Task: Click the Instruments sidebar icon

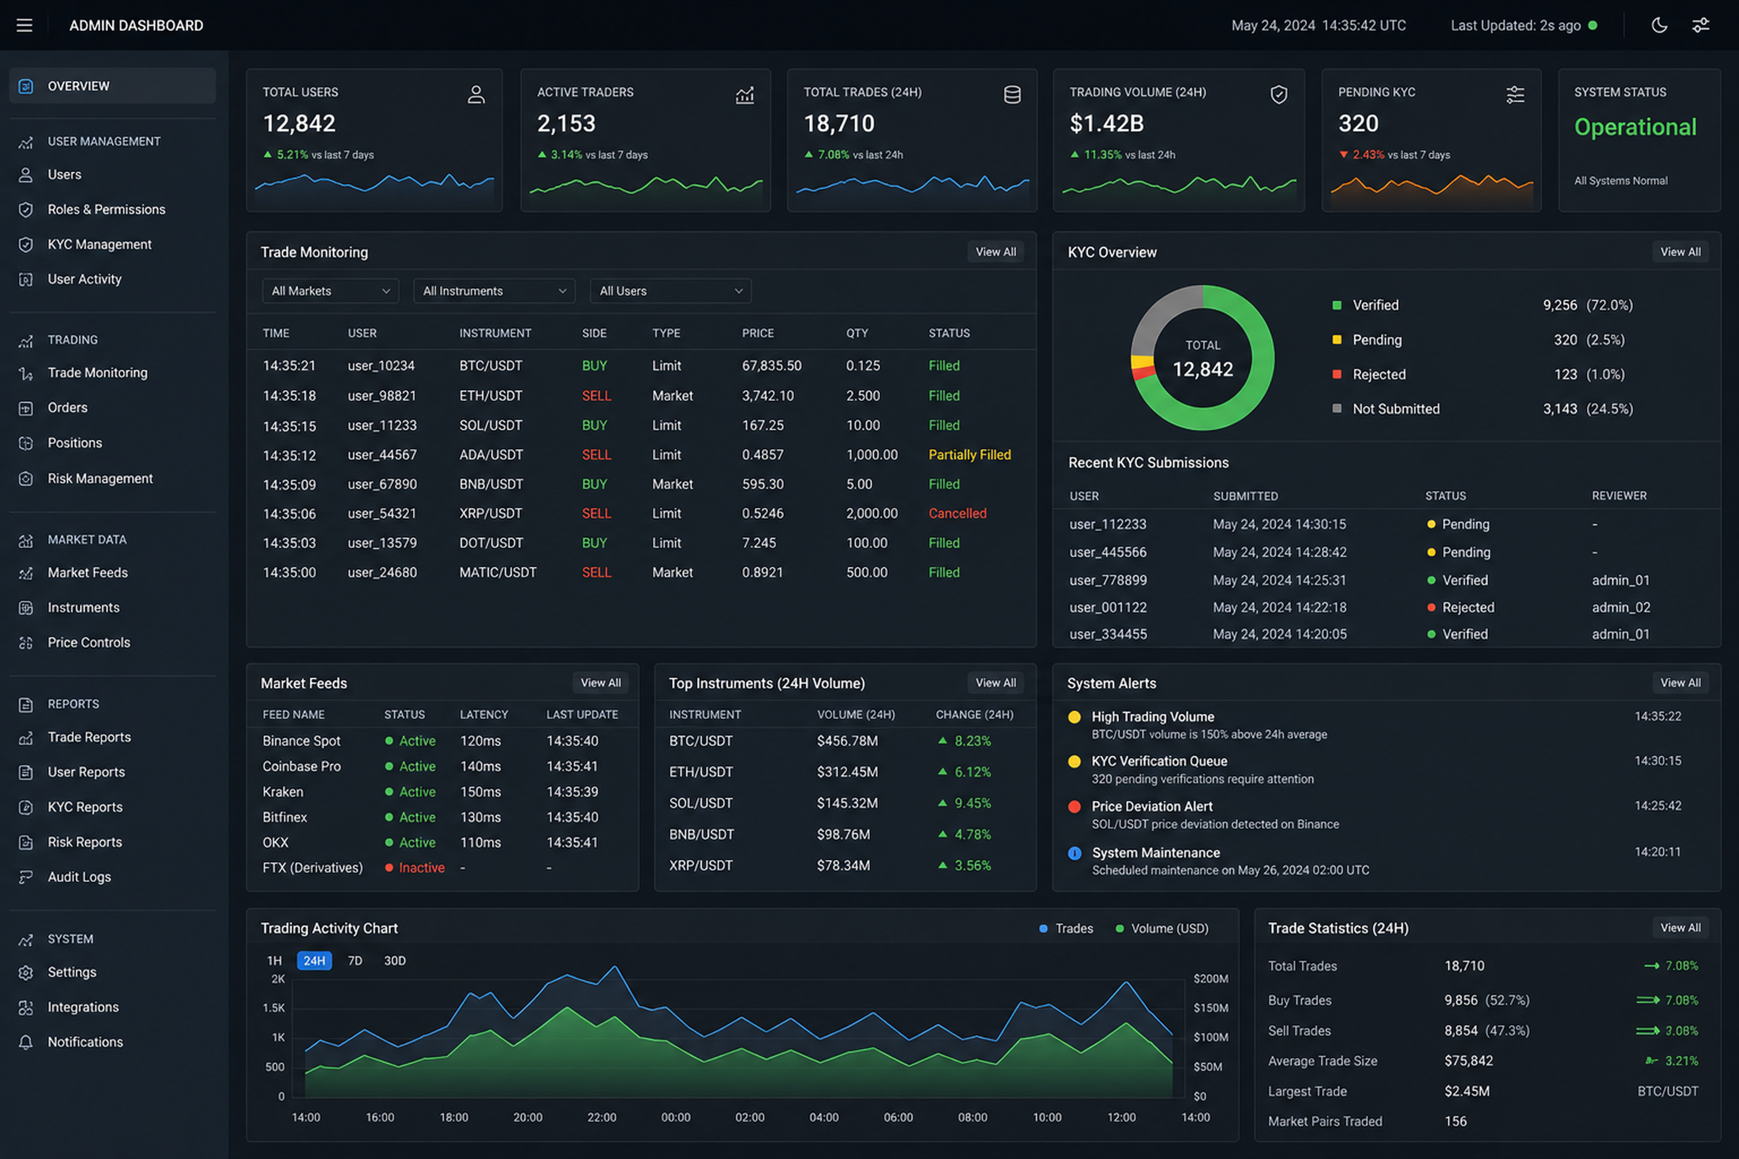Action: coord(26,608)
